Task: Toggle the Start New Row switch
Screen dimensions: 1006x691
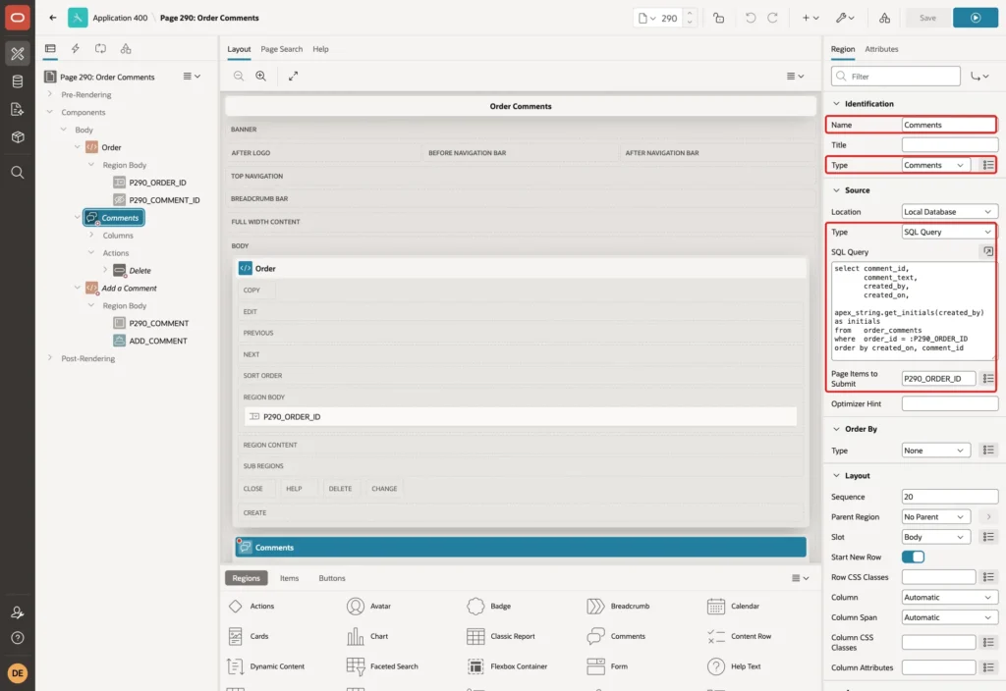Action: pos(913,558)
